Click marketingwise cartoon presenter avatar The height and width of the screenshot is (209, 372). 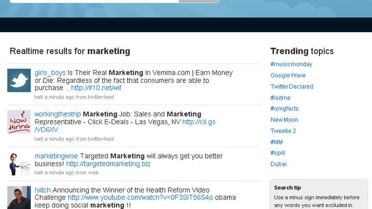[19, 164]
